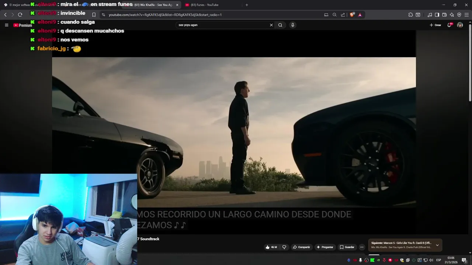The width and height of the screenshot is (472, 265).
Task: Click the OBS Studio tray icon
Action: [367, 260]
